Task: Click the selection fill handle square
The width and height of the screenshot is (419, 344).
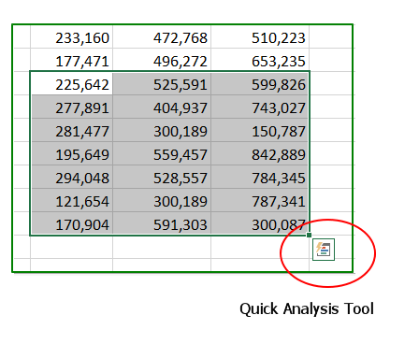Action: tap(309, 235)
